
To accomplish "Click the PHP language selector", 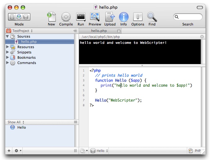I will (x=195, y=151).
